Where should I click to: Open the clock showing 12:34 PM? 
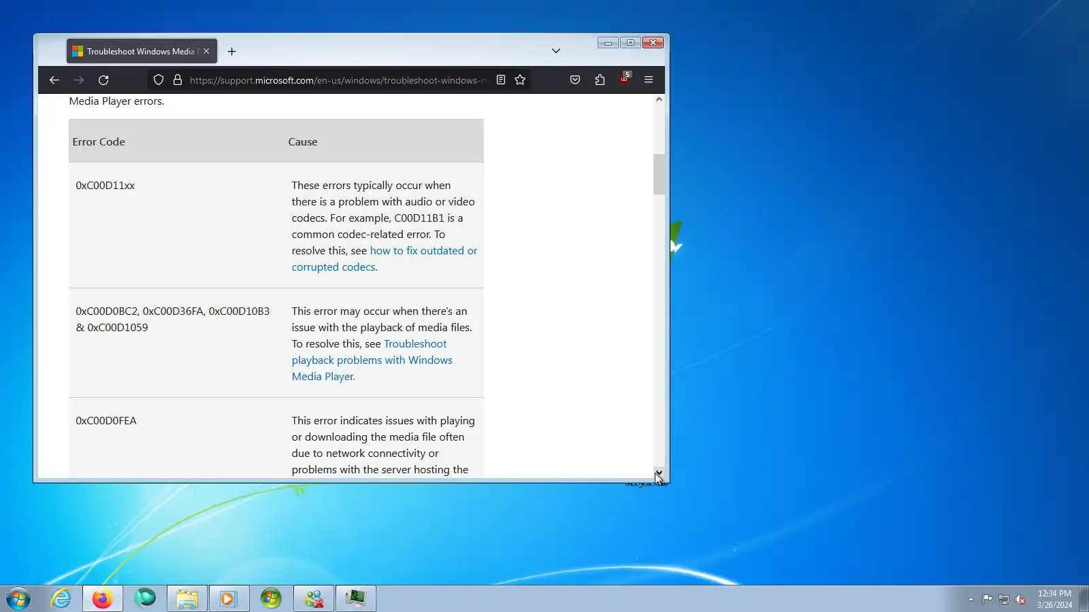point(1054,599)
